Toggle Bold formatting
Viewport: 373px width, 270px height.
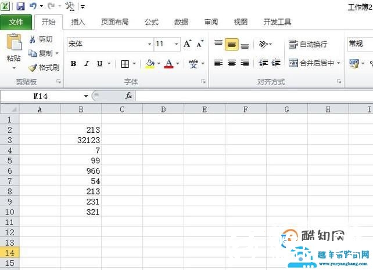pos(74,64)
